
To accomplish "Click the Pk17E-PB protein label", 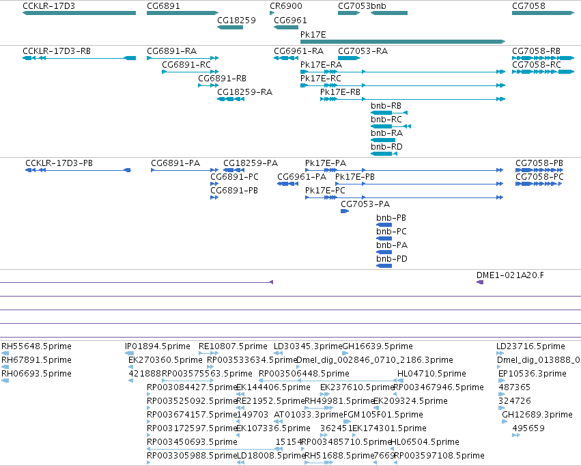I will (355, 177).
